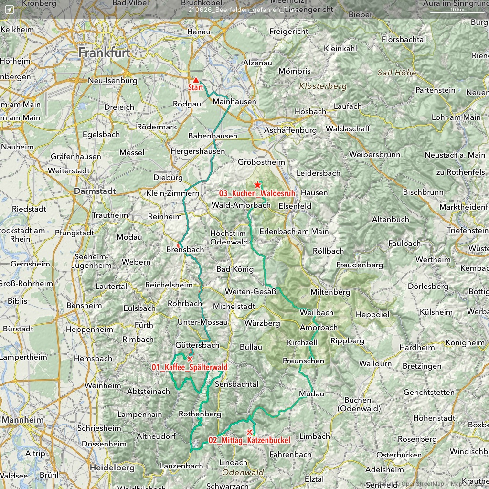Viewport: 489px width, 489px height.
Task: Tap the Frankfurt city label
Action: (x=104, y=53)
